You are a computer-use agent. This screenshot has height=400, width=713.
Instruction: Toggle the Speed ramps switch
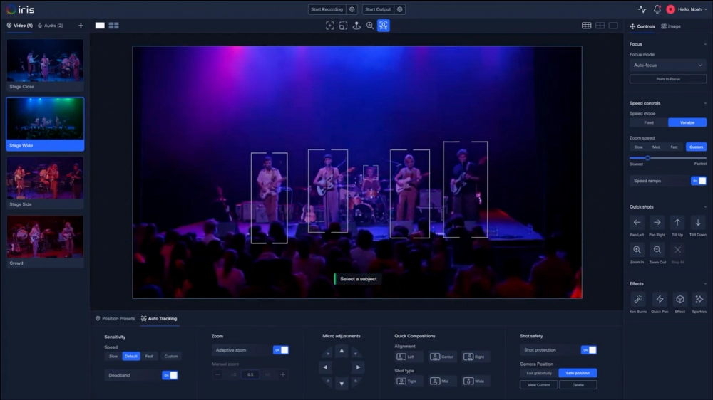(x=699, y=181)
